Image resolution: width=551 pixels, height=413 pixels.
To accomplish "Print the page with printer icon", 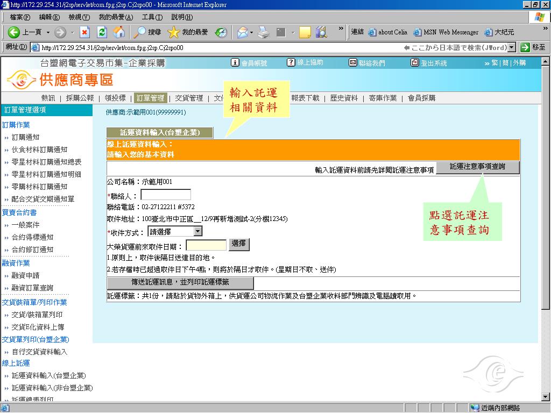I will [x=264, y=32].
